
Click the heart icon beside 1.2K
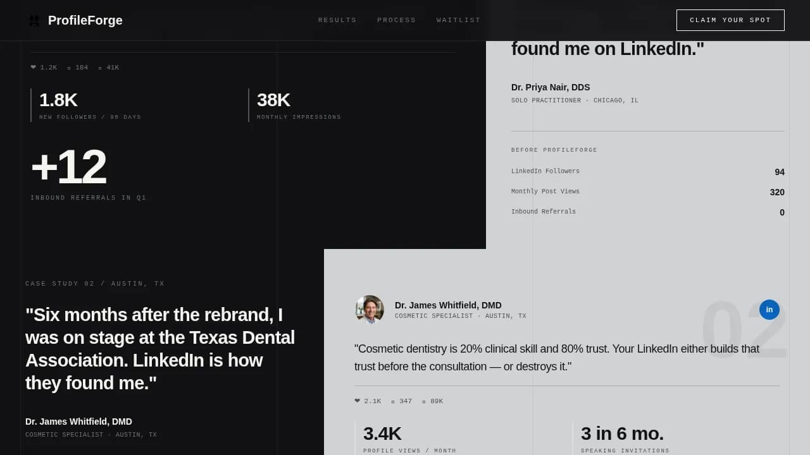tap(34, 67)
